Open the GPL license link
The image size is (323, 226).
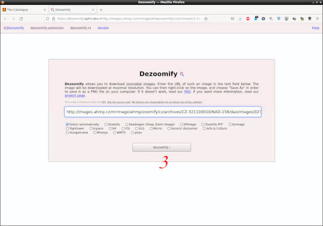pyautogui.click(x=103, y=102)
